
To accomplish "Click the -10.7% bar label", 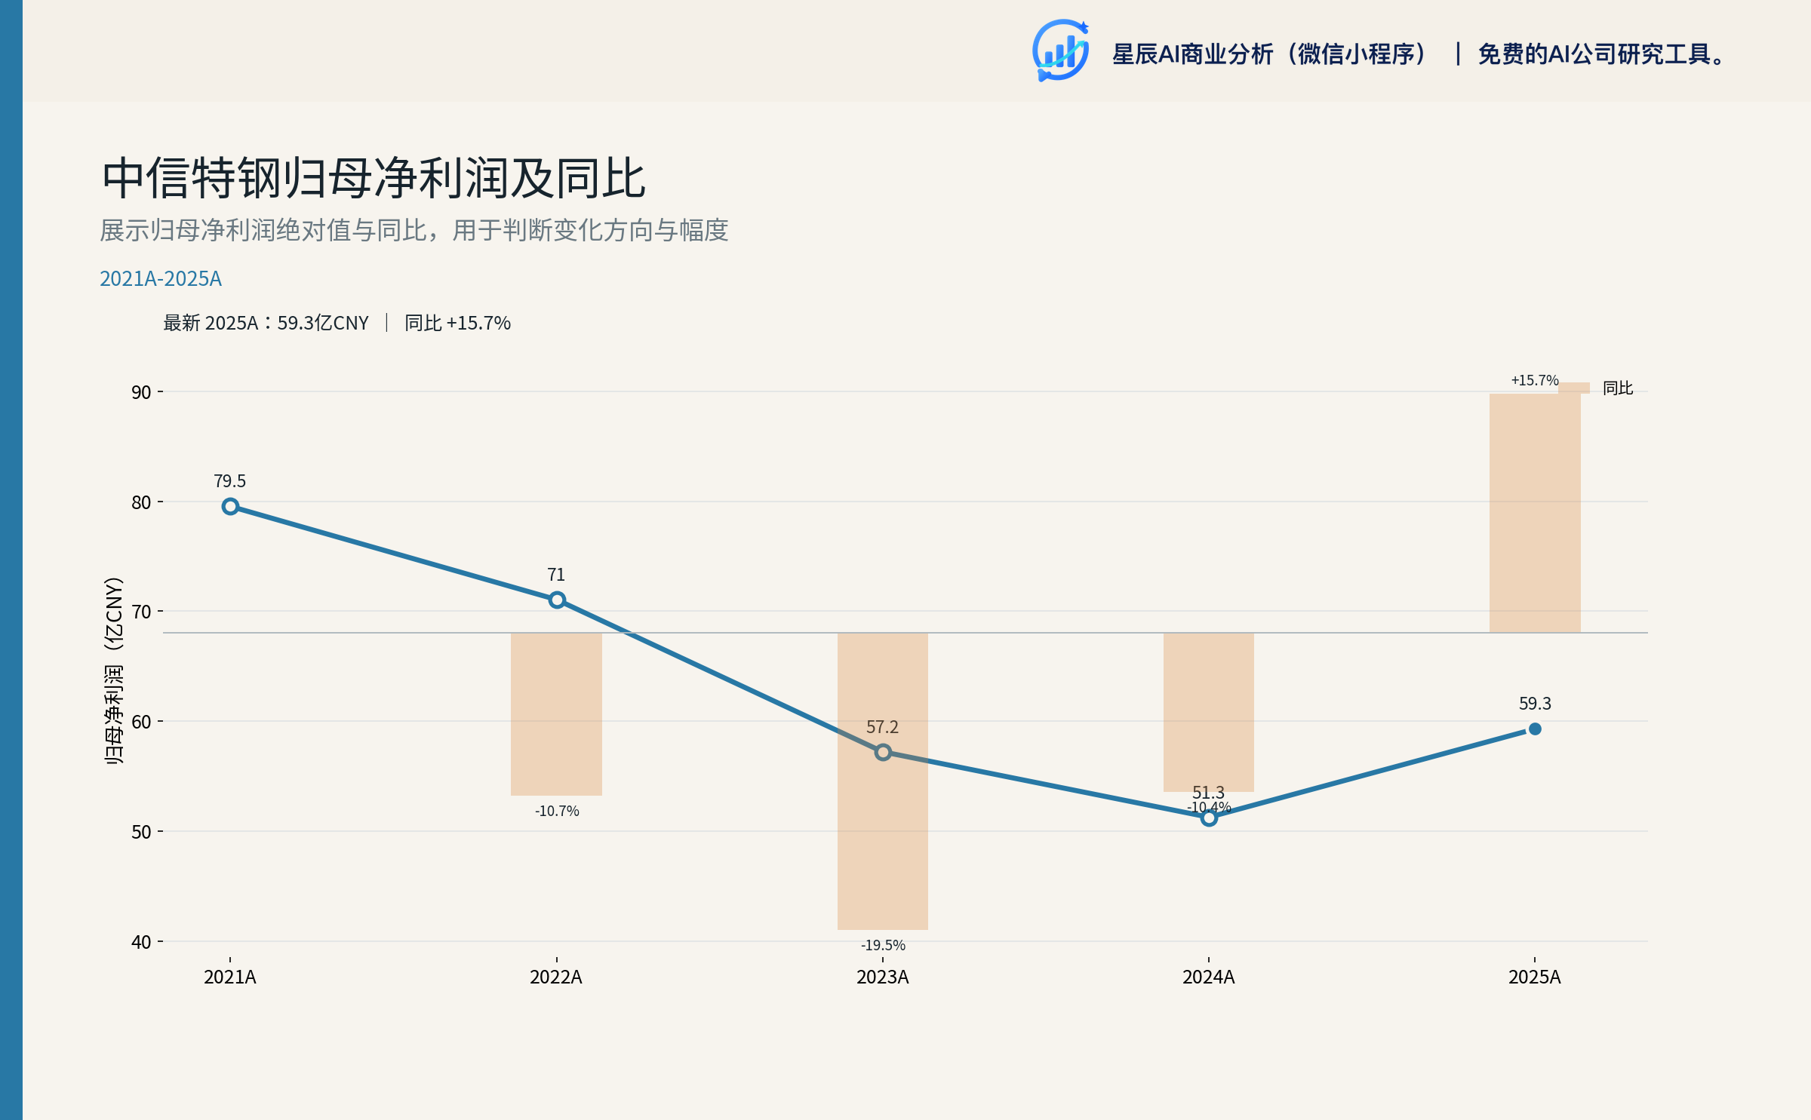I will click(x=557, y=812).
